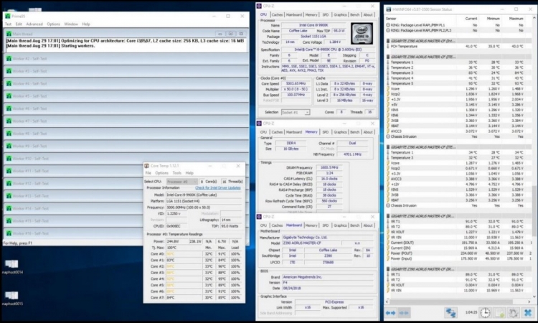This screenshot has height=323, width=538.
Task: Reset the HWiNFO clock timer icon
Action: pos(486,313)
